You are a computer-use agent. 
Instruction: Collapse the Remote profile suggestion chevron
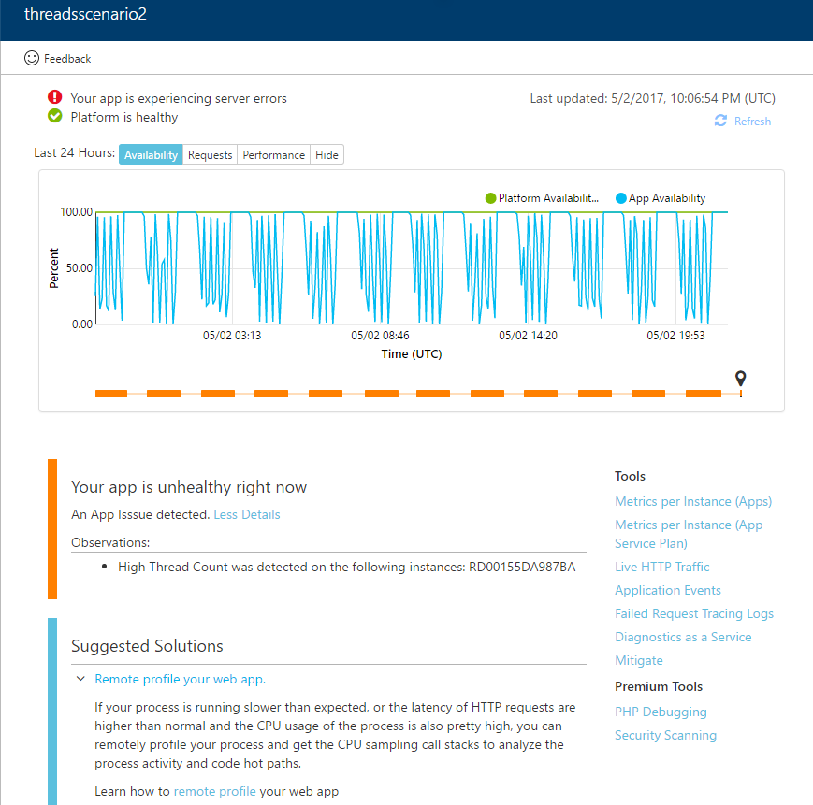(x=80, y=680)
